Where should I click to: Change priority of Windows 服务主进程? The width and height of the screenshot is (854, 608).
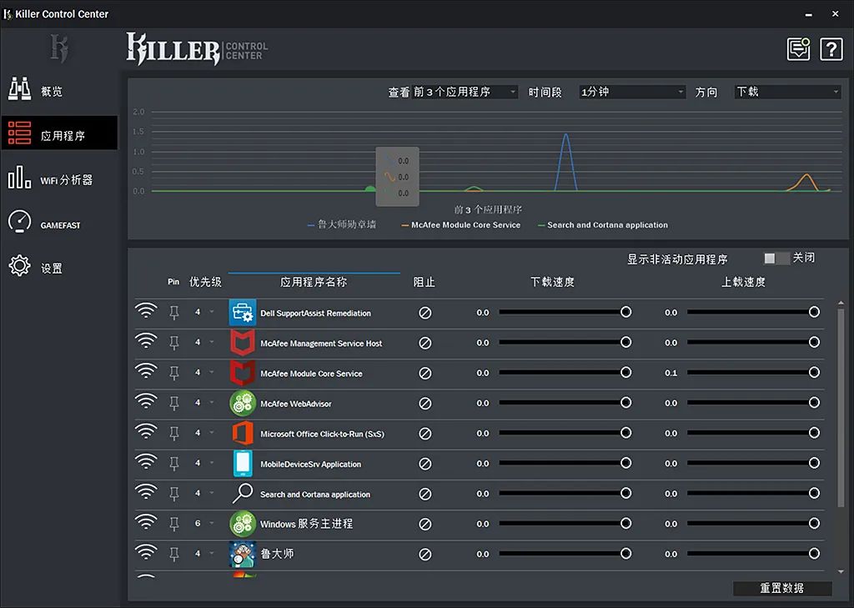[x=204, y=524]
